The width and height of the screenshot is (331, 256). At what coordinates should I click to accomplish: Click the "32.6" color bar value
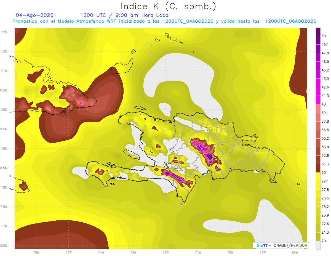tap(325, 155)
